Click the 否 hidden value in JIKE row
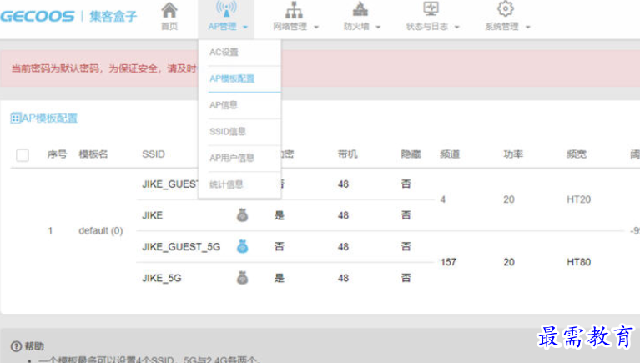This screenshot has height=363, width=640. pyautogui.click(x=406, y=215)
